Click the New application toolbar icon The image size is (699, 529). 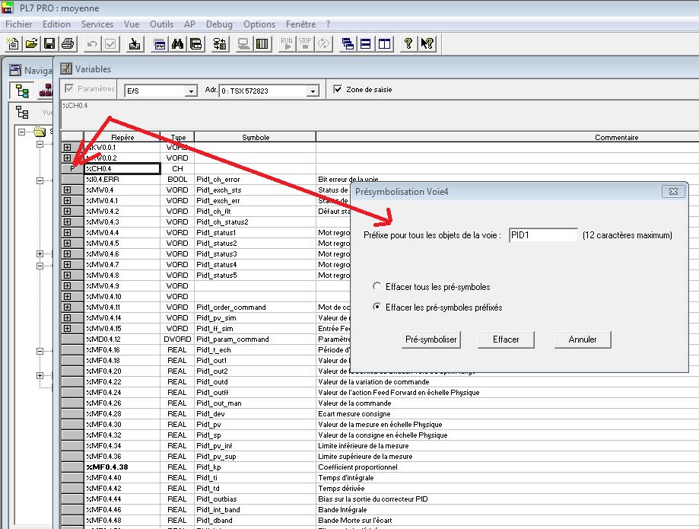coord(13,43)
